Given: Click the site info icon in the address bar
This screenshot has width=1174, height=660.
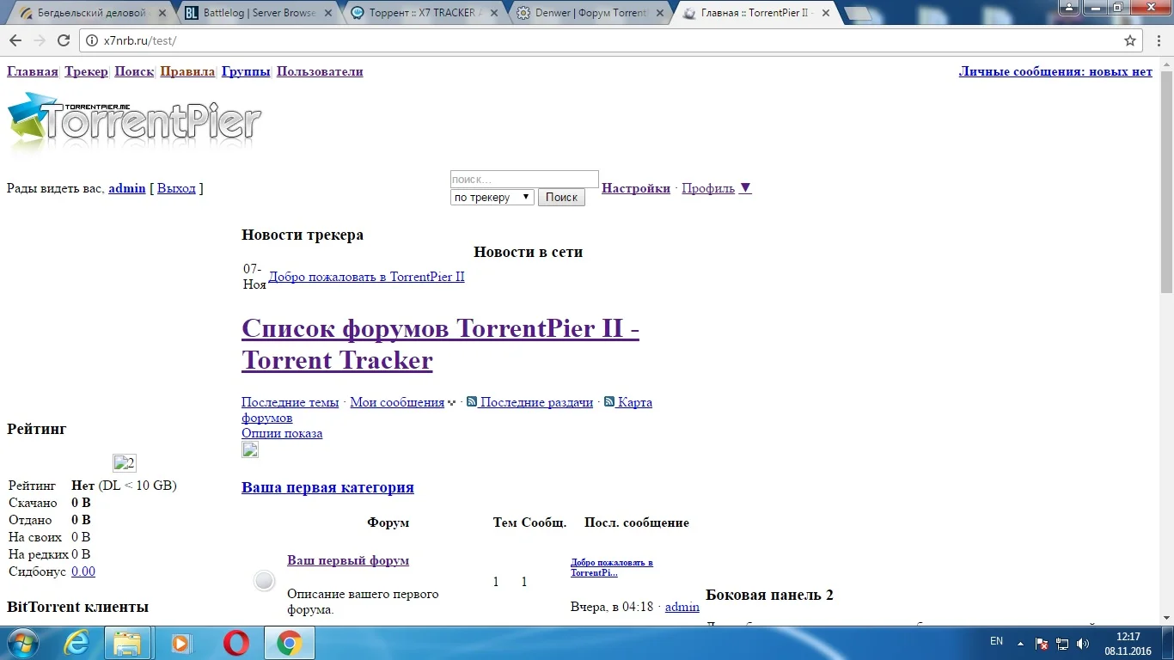Looking at the screenshot, I should tap(93, 40).
